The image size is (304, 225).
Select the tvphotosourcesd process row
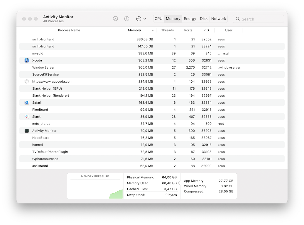(x=152, y=159)
